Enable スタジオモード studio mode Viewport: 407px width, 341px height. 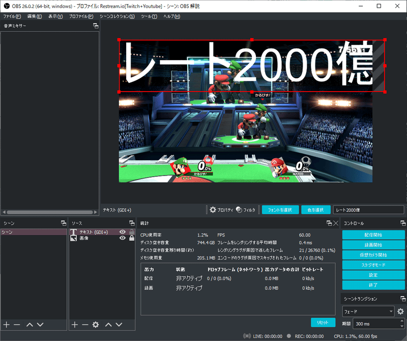point(373,265)
